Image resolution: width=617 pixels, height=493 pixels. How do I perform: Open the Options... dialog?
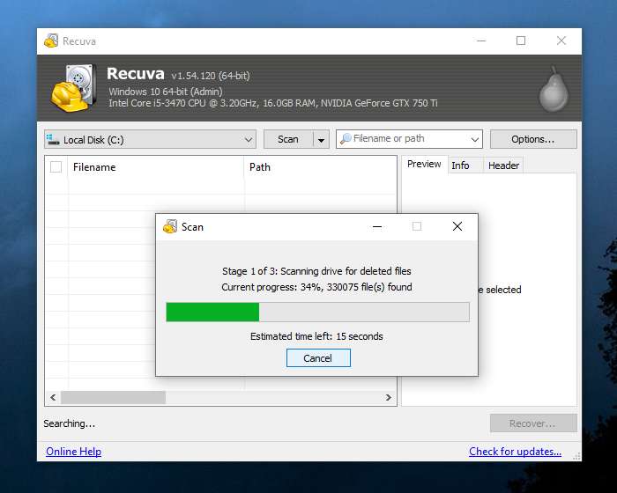point(533,139)
